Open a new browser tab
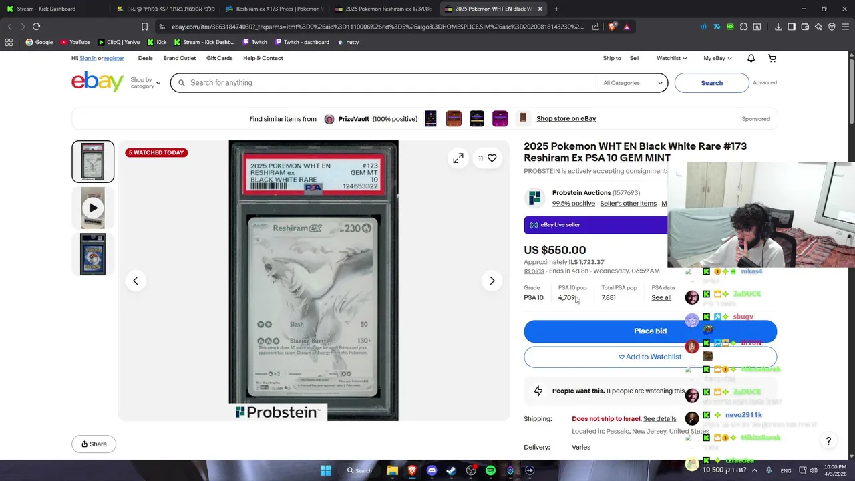The width and height of the screenshot is (855, 481). pyautogui.click(x=556, y=9)
